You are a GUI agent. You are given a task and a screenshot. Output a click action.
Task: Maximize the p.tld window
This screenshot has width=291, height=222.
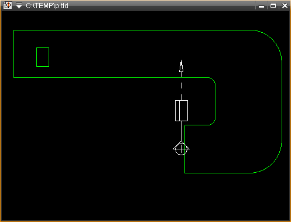(x=273, y=6)
